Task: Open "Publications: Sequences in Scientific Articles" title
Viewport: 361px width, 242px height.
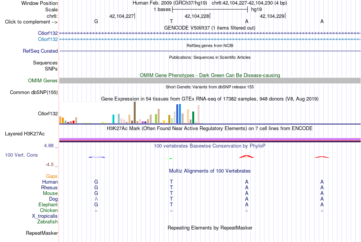Action: (x=210, y=57)
